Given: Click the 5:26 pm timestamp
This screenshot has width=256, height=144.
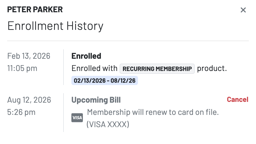Looking at the screenshot, I should (x=21, y=112).
